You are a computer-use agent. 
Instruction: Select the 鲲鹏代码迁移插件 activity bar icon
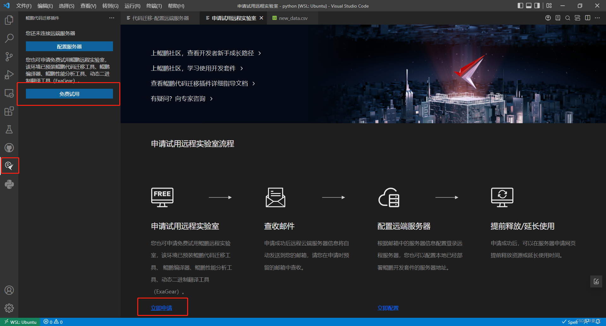coord(10,165)
